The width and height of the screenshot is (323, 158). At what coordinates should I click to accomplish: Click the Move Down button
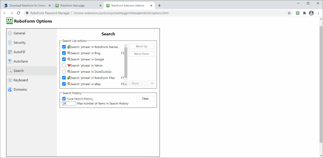click(x=141, y=54)
